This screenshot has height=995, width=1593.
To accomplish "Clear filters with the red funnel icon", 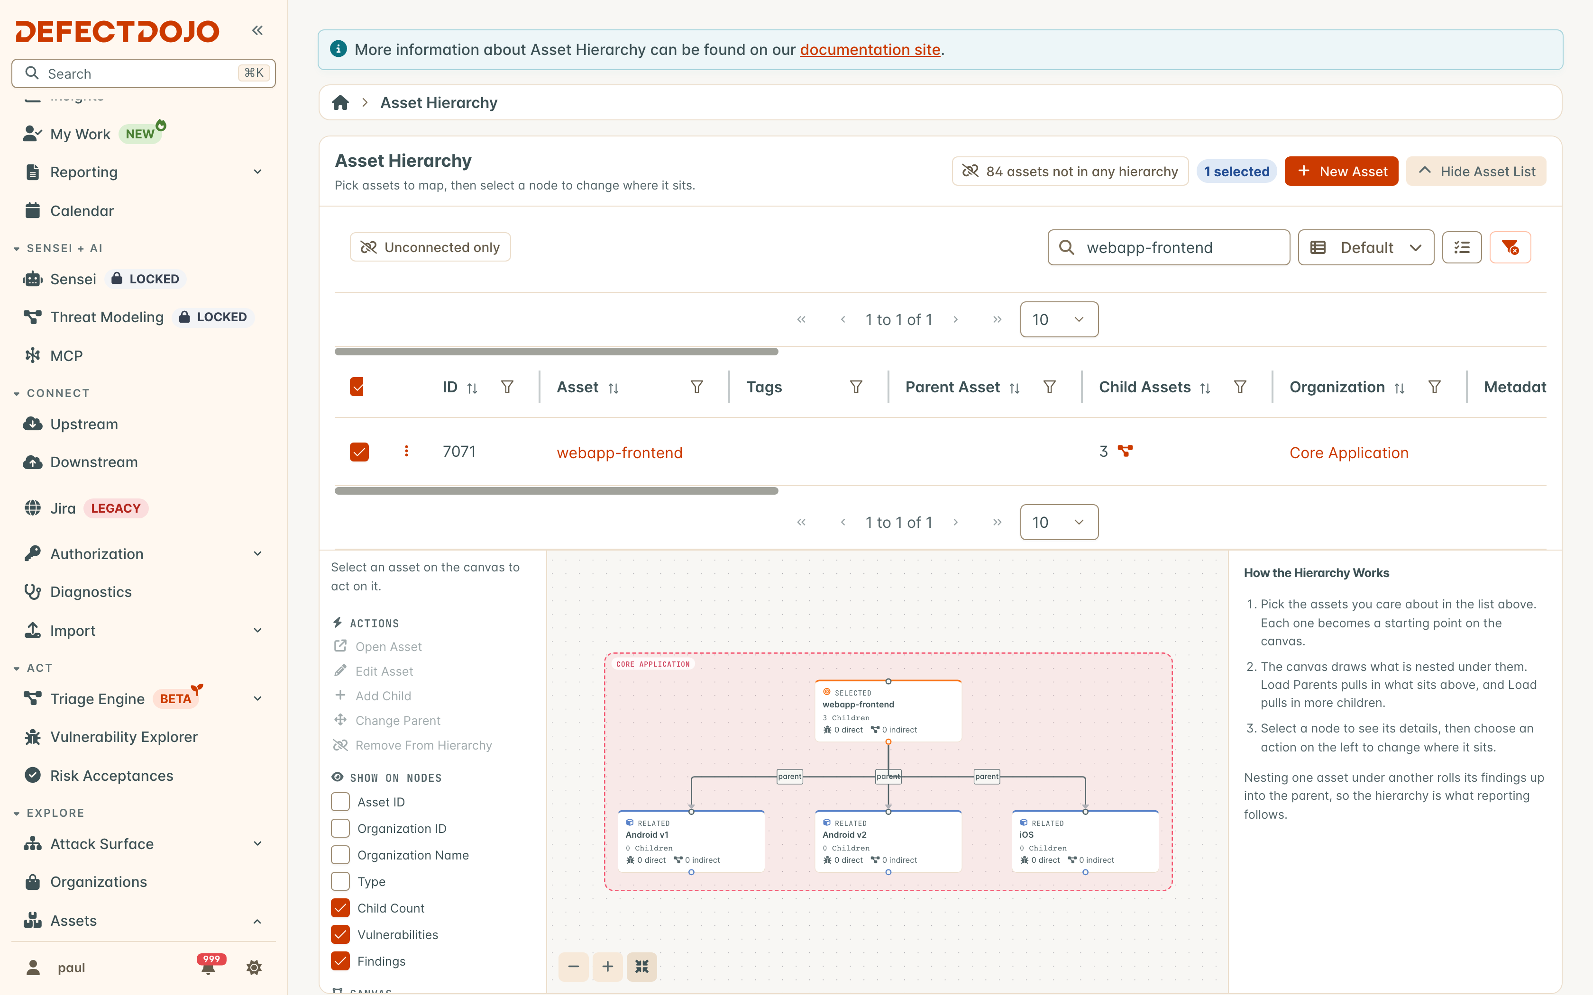I will pos(1510,247).
